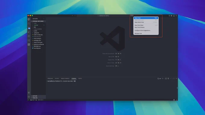Screen dimensions: 205x115
Task: Select New Chat Window menu item
Action: click(x=146, y=27)
